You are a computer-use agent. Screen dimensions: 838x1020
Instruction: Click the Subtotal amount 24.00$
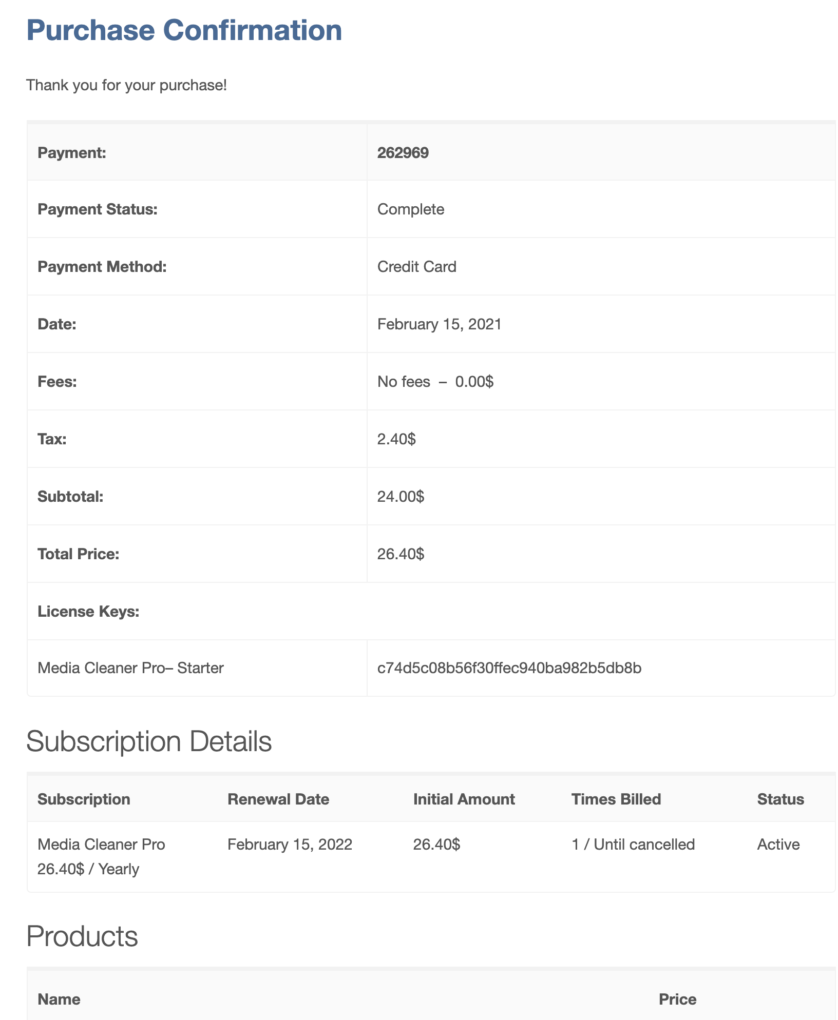coord(401,497)
